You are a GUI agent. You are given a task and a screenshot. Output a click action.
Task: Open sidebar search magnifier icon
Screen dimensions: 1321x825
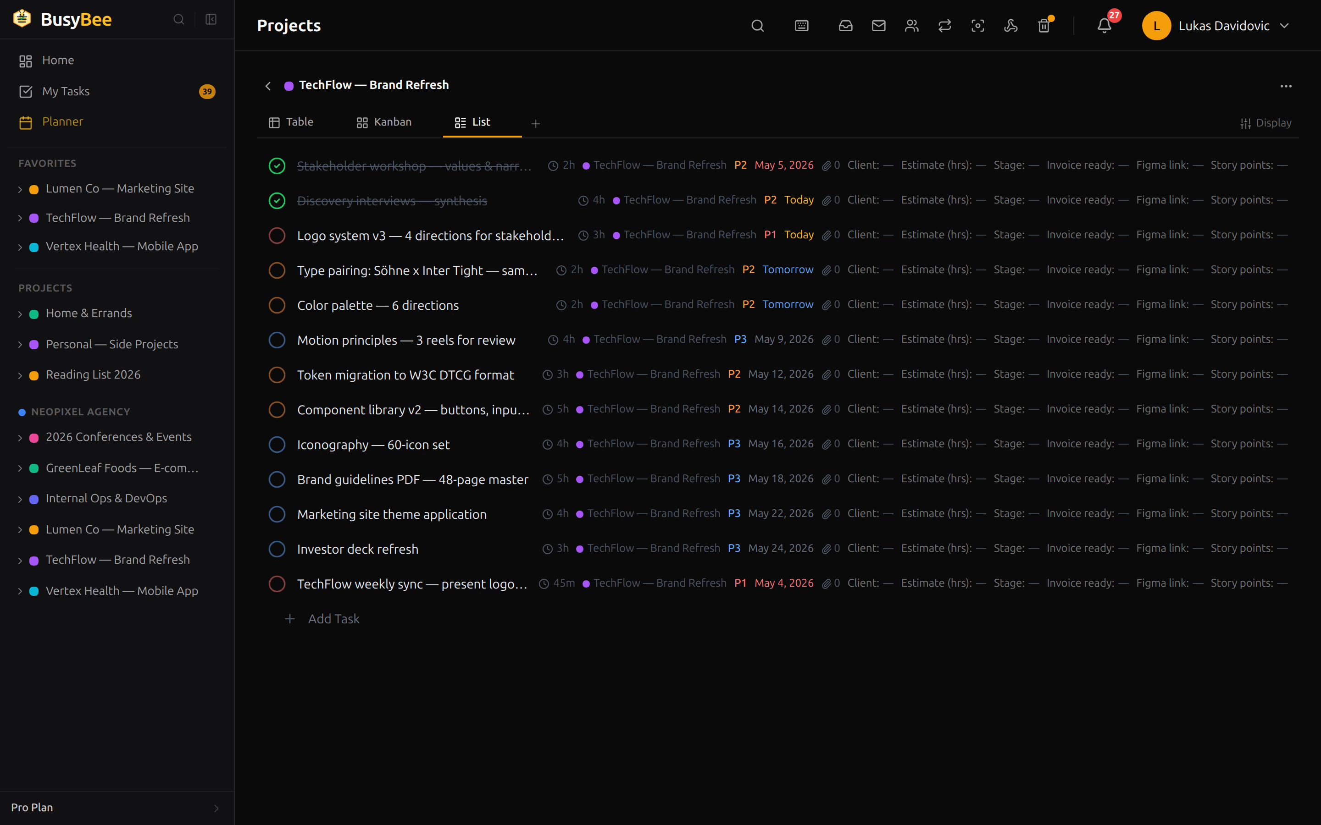[178, 20]
